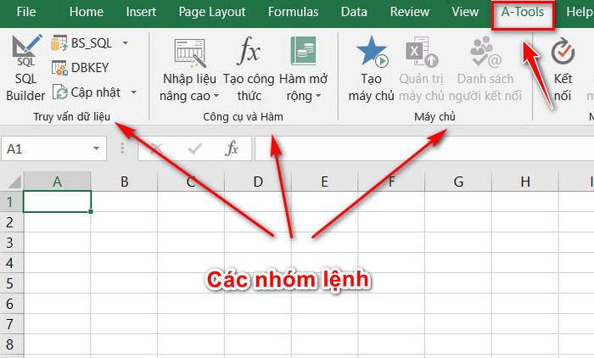Open the File tab
Image resolution: width=594 pixels, height=358 pixels.
26,12
